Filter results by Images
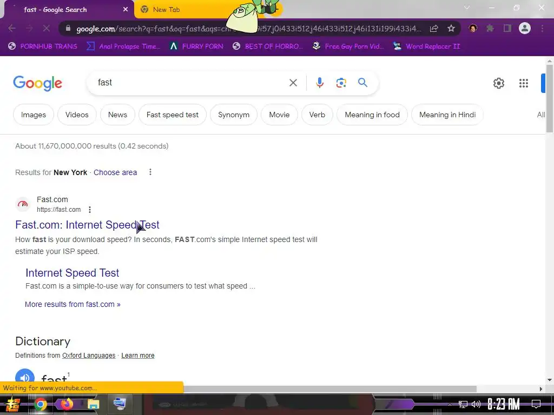This screenshot has height=415, width=554. click(34, 115)
